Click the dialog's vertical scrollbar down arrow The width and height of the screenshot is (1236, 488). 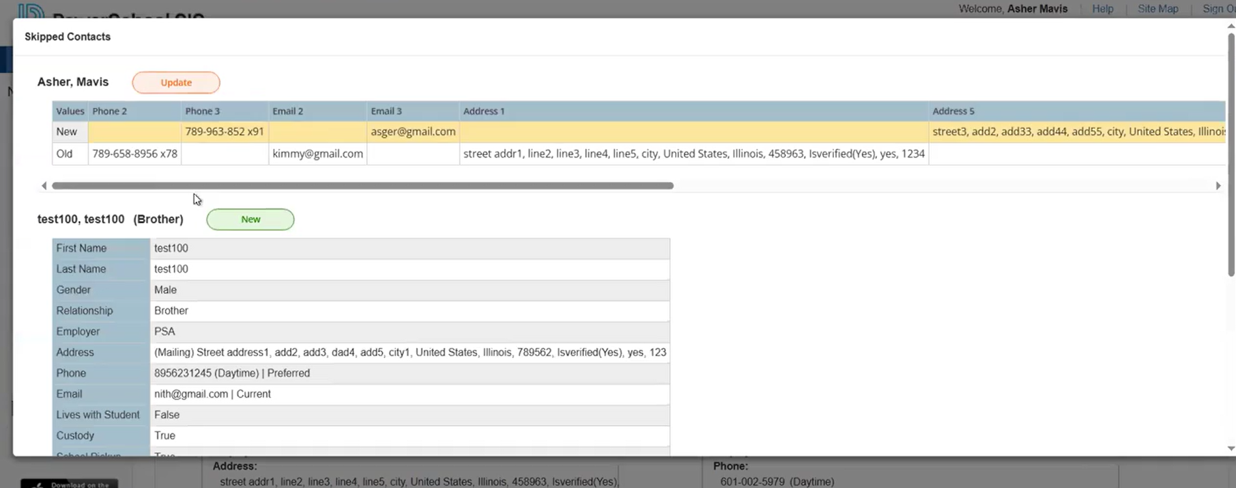click(x=1231, y=448)
